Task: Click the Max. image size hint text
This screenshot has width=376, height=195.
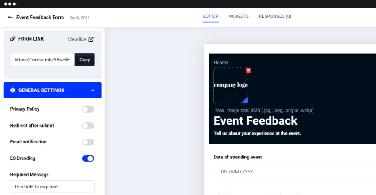Action: (264, 110)
